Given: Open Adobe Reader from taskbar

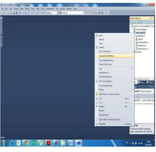Looking at the screenshot, I should 49,143.
